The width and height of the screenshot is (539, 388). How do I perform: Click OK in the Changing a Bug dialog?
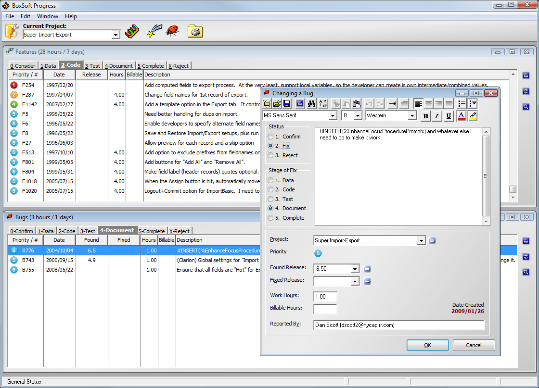(428, 345)
